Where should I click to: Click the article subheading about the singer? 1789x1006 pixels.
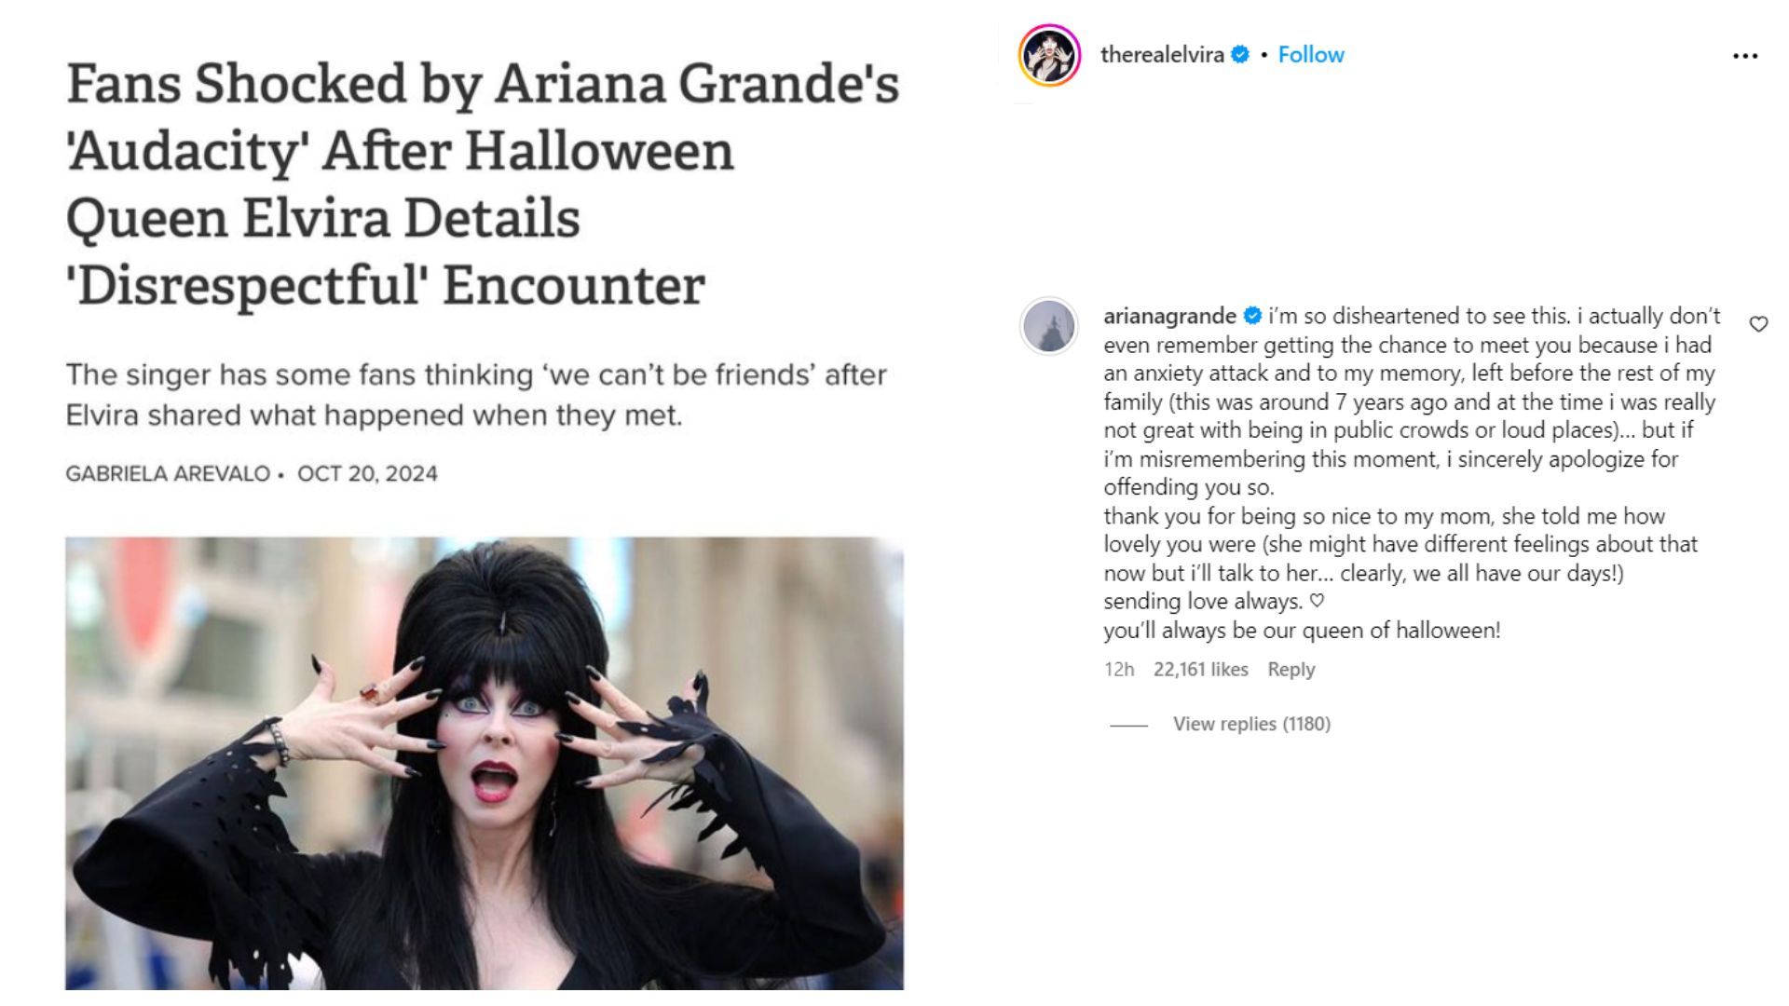point(476,395)
